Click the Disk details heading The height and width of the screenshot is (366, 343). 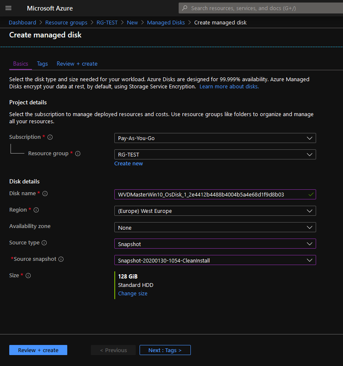(24, 182)
